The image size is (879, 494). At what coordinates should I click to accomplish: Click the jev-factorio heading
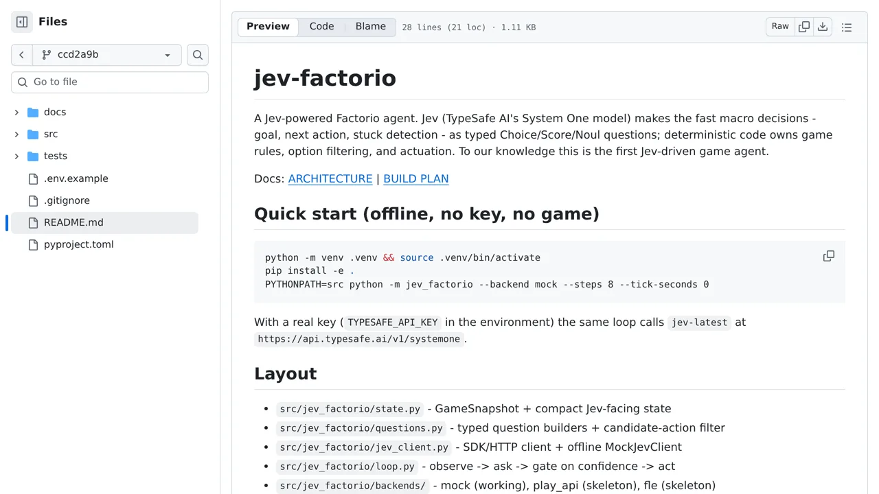click(x=325, y=78)
